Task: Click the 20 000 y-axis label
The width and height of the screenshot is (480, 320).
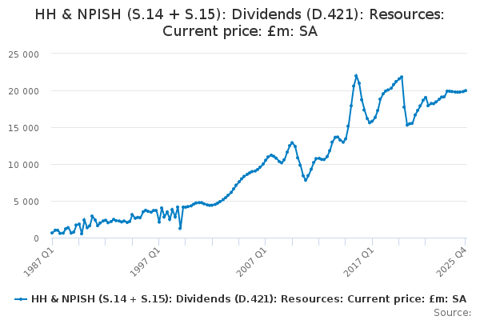Action: click(25, 91)
